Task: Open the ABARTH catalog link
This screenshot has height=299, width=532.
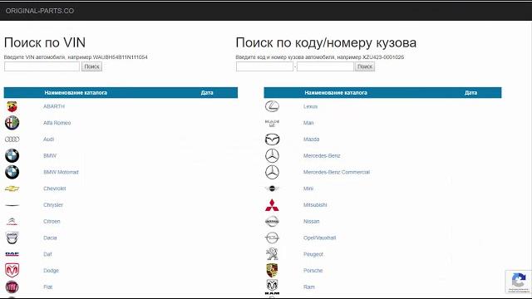Action: click(x=54, y=106)
